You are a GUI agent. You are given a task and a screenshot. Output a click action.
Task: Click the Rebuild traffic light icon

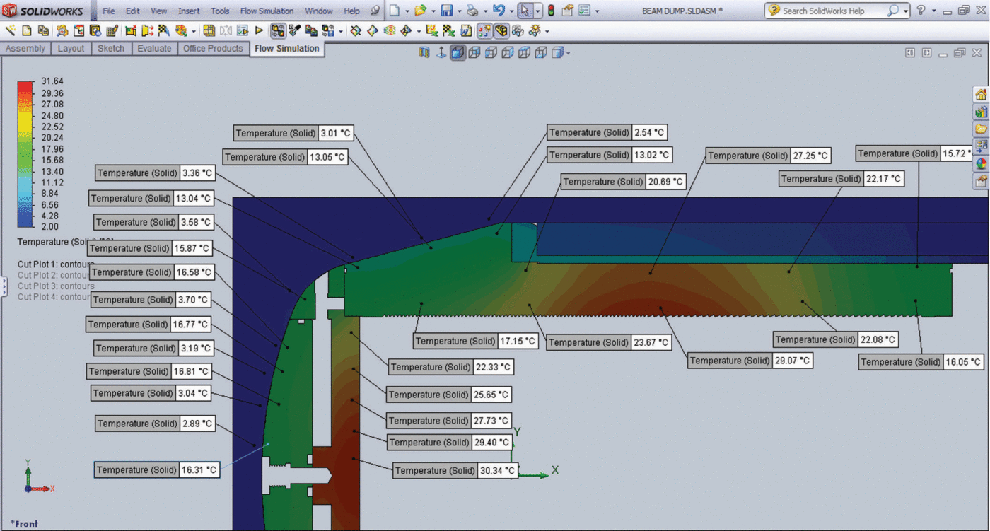tap(551, 11)
